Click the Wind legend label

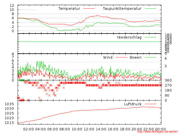[108, 57]
